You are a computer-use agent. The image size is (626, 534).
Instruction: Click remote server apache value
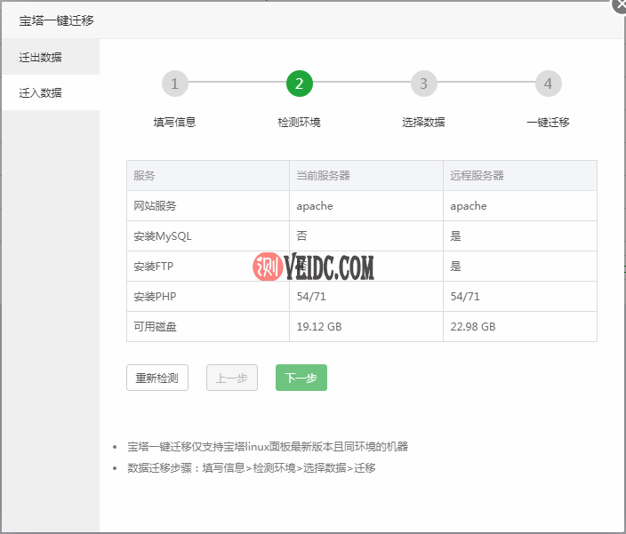(x=469, y=206)
